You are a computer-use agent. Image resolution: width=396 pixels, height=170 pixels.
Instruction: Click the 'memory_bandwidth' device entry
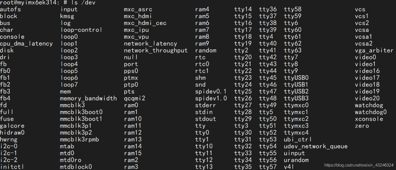click(88, 98)
